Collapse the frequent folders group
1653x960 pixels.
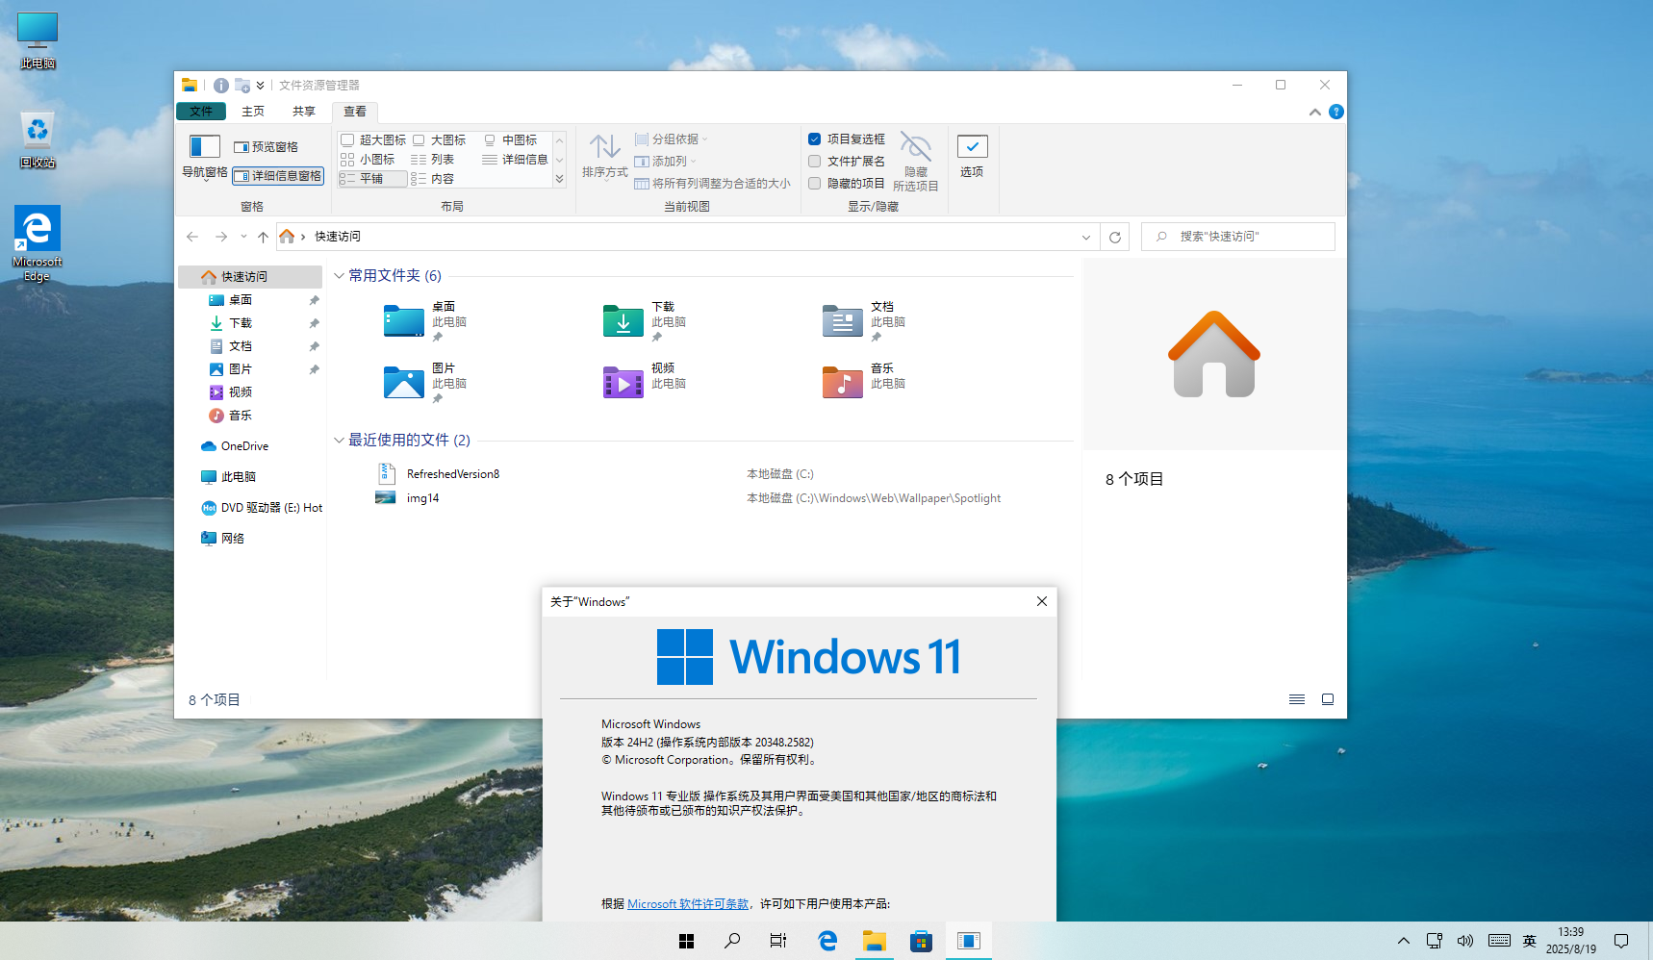[x=339, y=276]
